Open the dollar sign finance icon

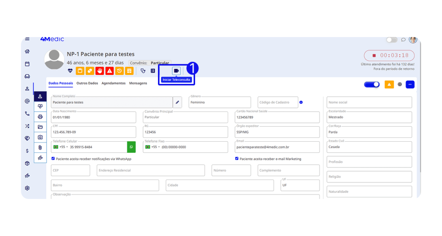pyautogui.click(x=27, y=151)
